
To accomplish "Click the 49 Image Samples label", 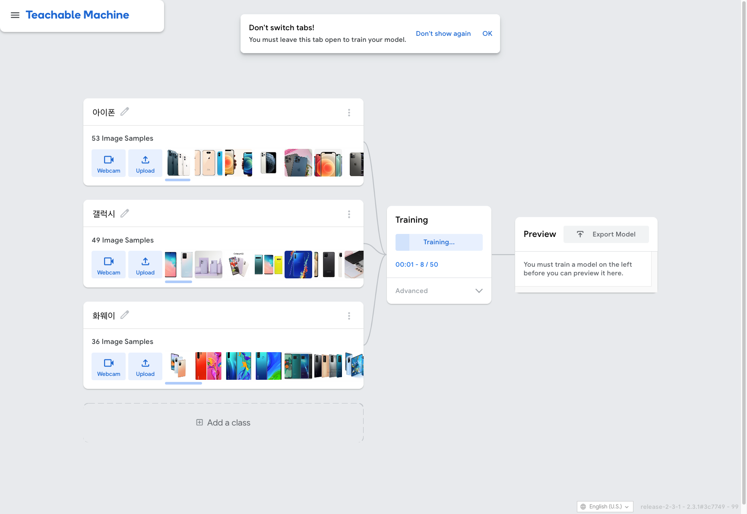I will click(123, 240).
